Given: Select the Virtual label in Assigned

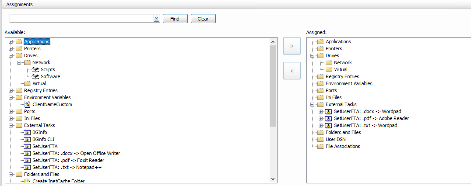Looking at the screenshot, I should [341, 69].
